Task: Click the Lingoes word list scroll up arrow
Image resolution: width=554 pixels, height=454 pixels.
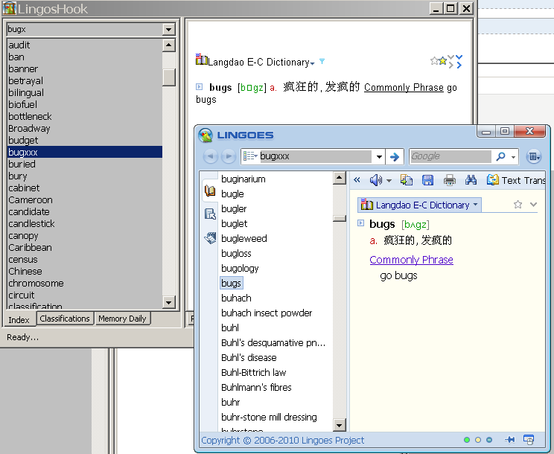Action: 340,178
